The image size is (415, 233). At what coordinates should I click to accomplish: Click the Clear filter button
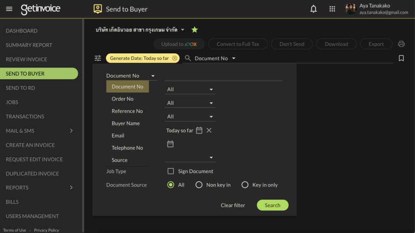[233, 205]
